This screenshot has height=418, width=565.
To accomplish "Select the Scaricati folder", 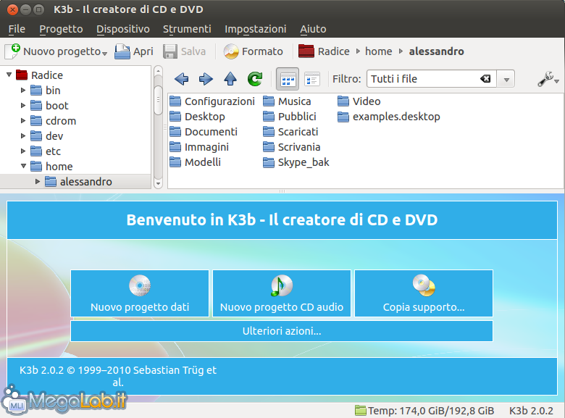I will (290, 132).
